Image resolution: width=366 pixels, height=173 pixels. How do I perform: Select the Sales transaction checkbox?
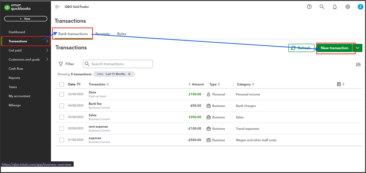click(x=62, y=117)
